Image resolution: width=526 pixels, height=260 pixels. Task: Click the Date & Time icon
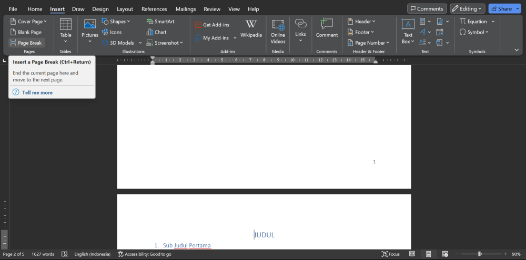439,32
